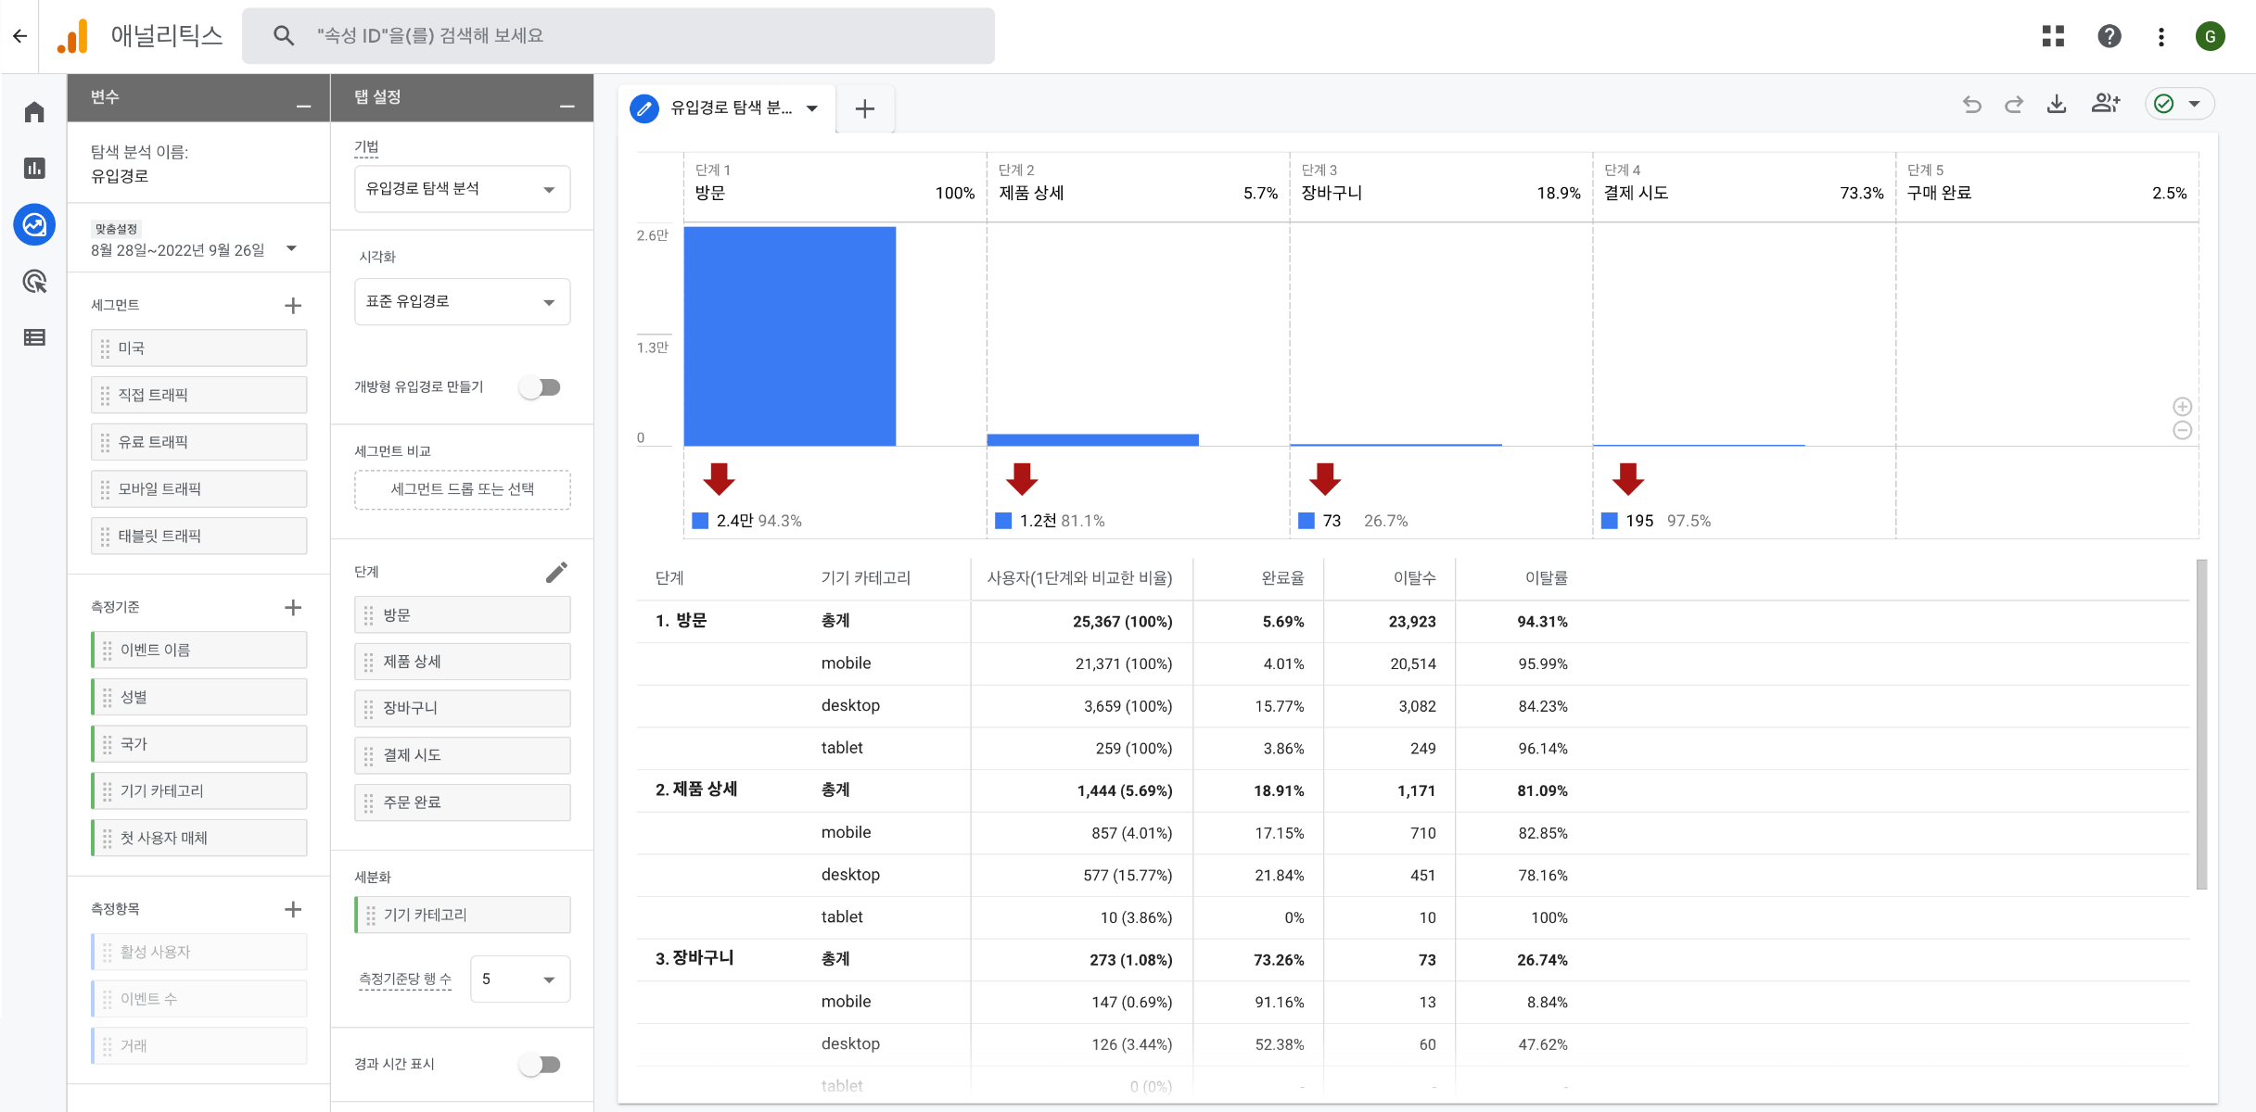
Task: Open the Google apps grid icon
Action: tap(2053, 36)
